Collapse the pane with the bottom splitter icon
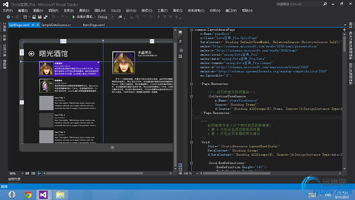355x200 pixels. [x=180, y=173]
